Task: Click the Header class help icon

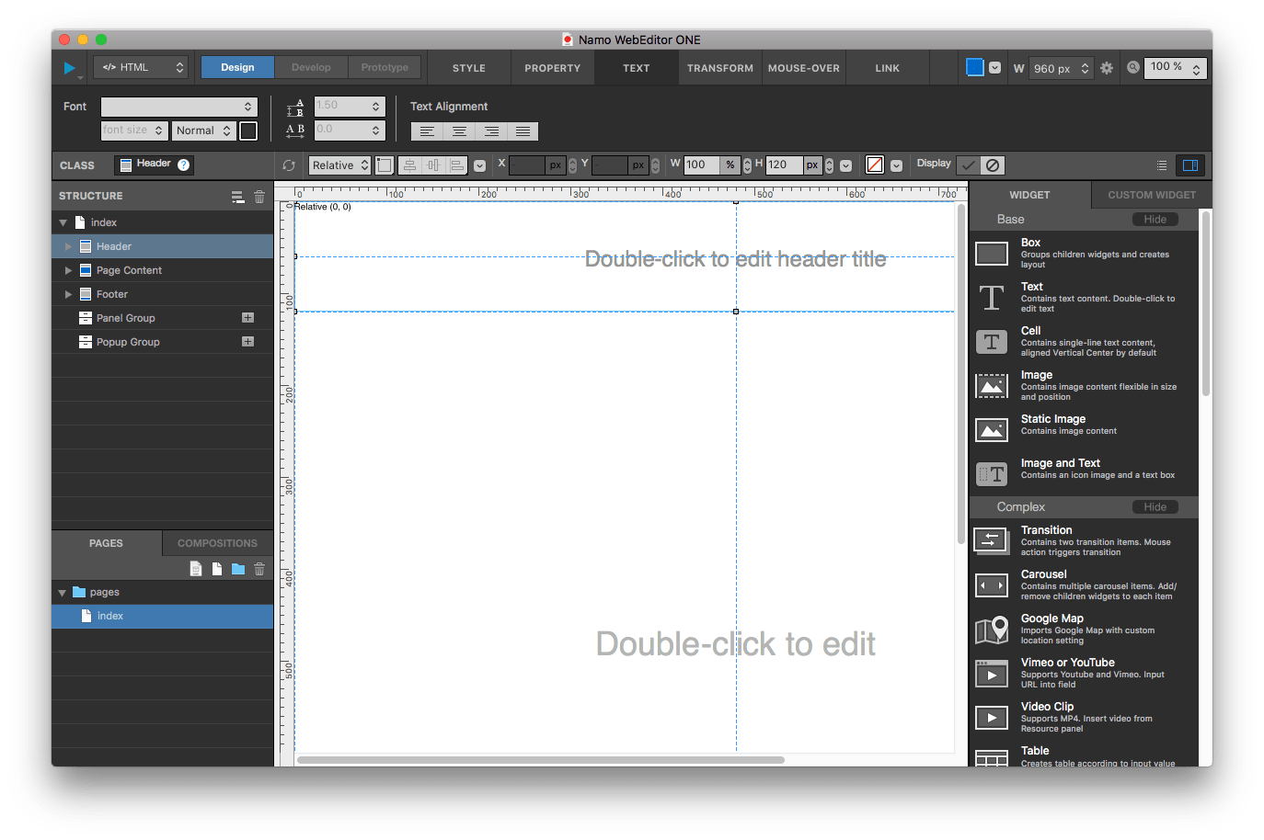Action: pos(184,165)
